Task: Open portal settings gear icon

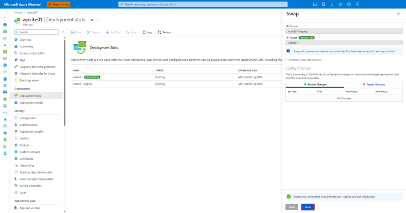Action: [341, 4]
